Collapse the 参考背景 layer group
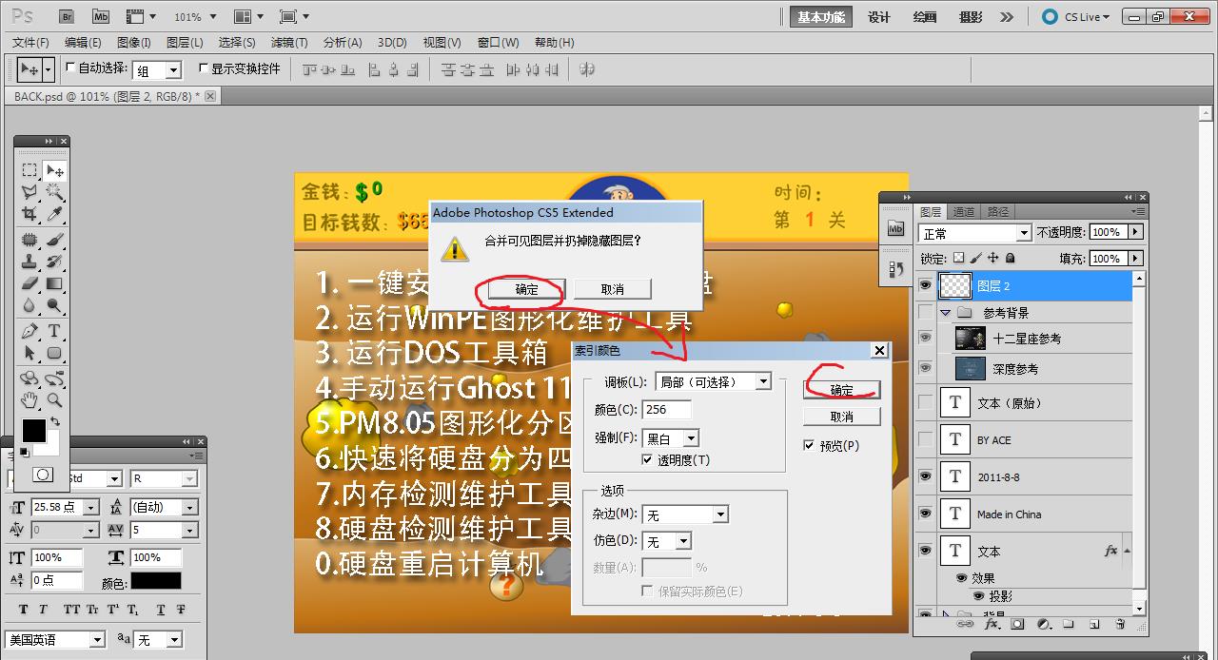The image size is (1218, 660). coord(946,312)
